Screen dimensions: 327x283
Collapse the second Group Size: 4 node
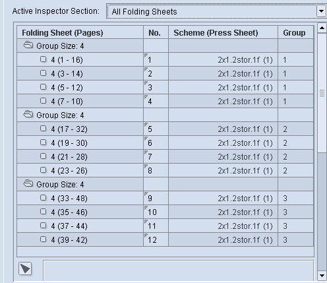click(28, 114)
